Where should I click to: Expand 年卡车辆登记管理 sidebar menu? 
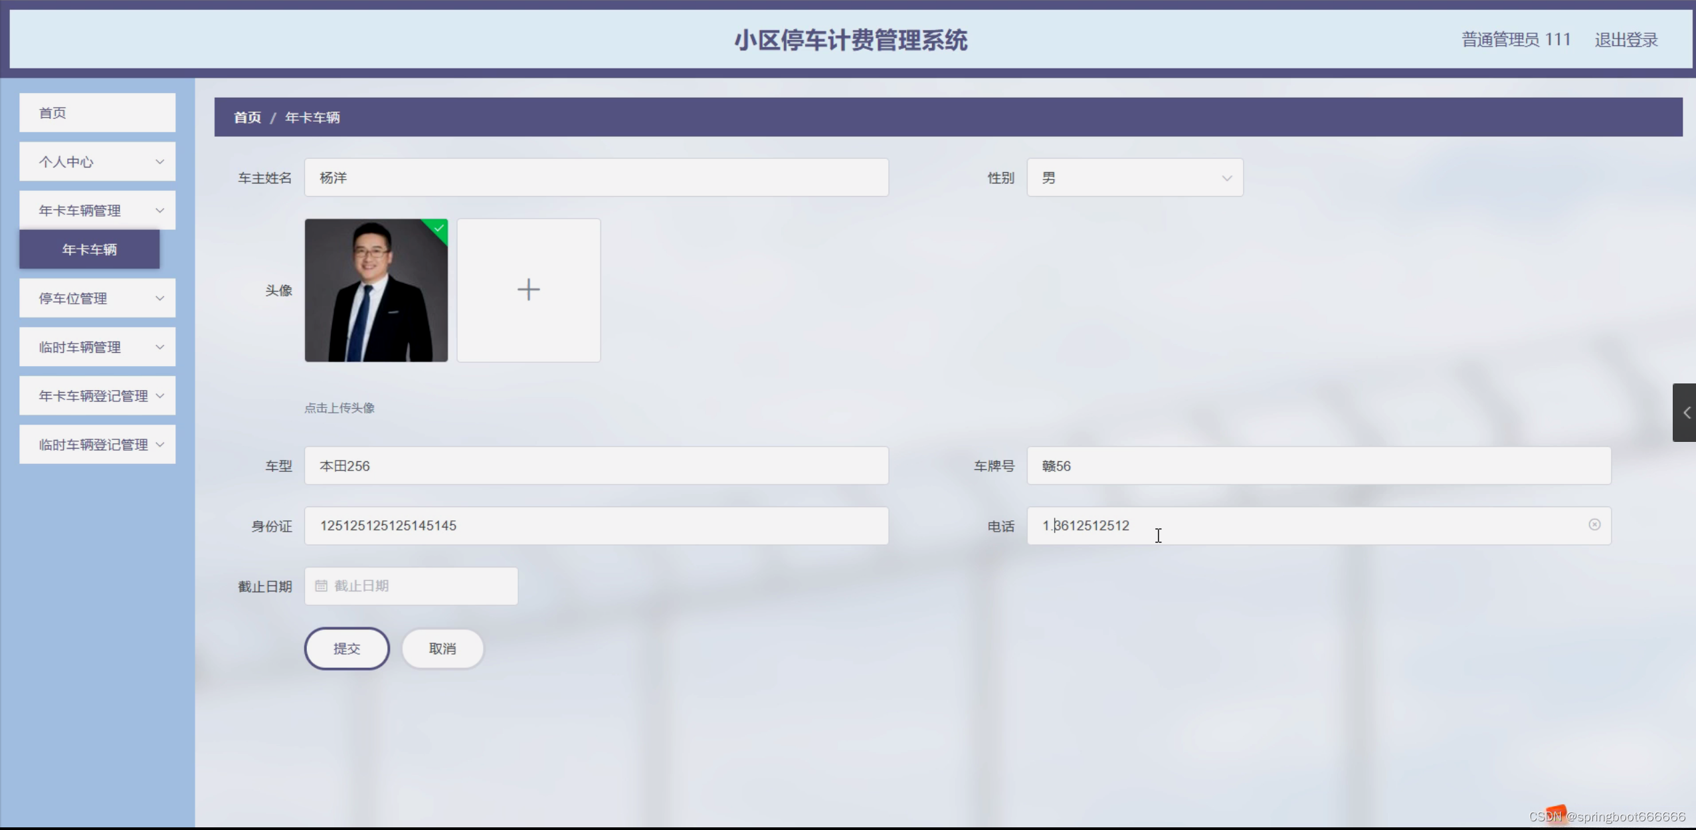tap(97, 396)
